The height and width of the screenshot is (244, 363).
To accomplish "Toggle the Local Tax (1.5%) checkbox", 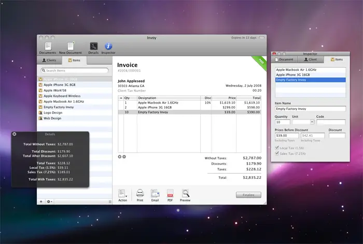I will click(x=277, y=148).
